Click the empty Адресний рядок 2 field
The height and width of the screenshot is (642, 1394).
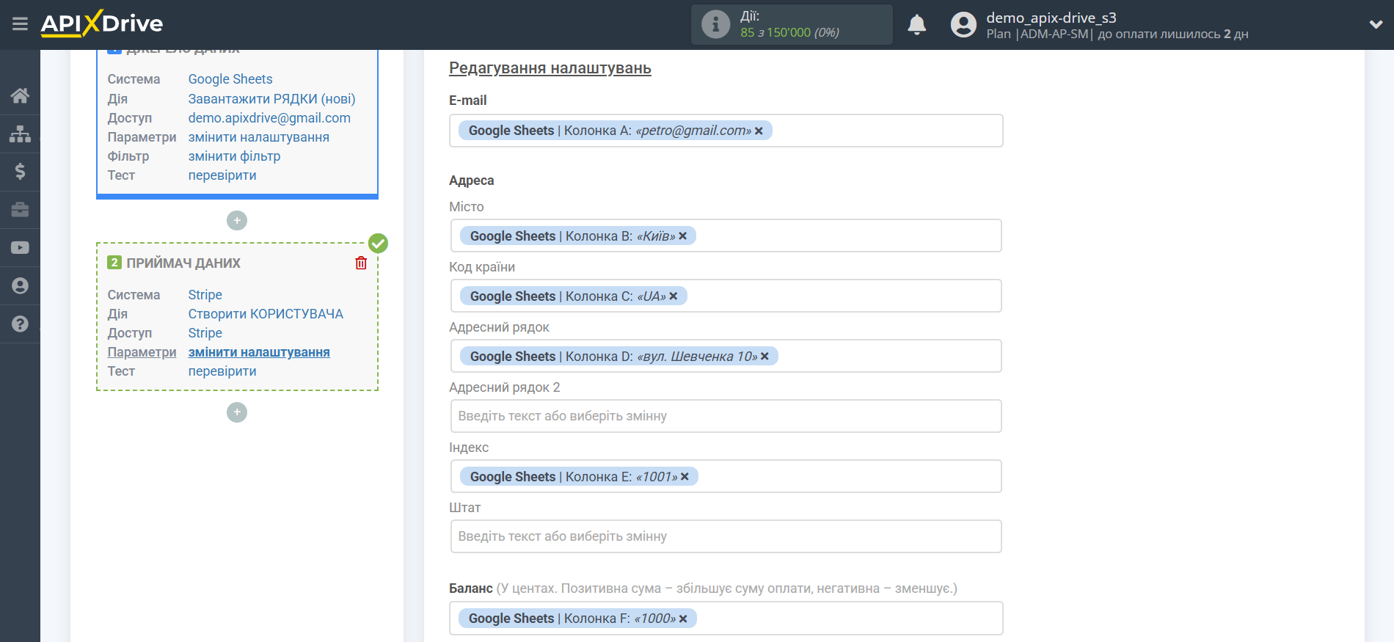tap(726, 416)
